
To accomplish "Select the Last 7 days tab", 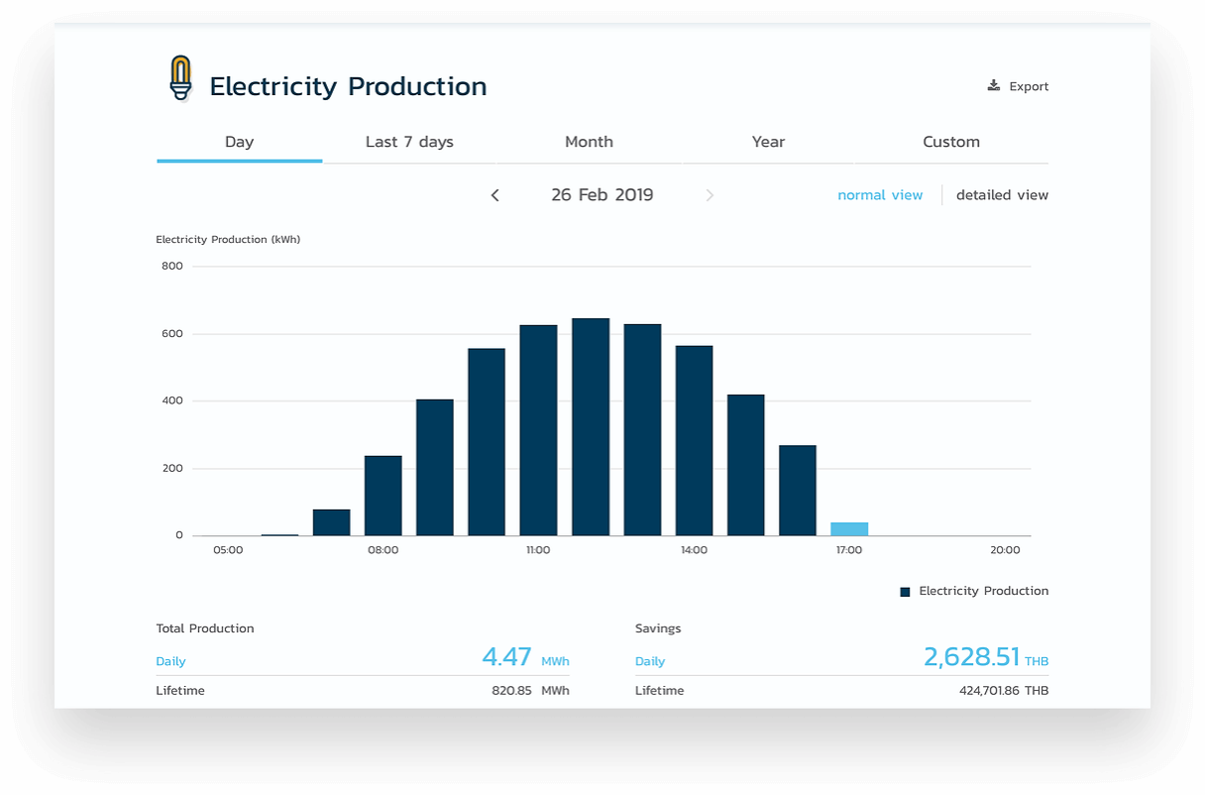I will pyautogui.click(x=409, y=142).
